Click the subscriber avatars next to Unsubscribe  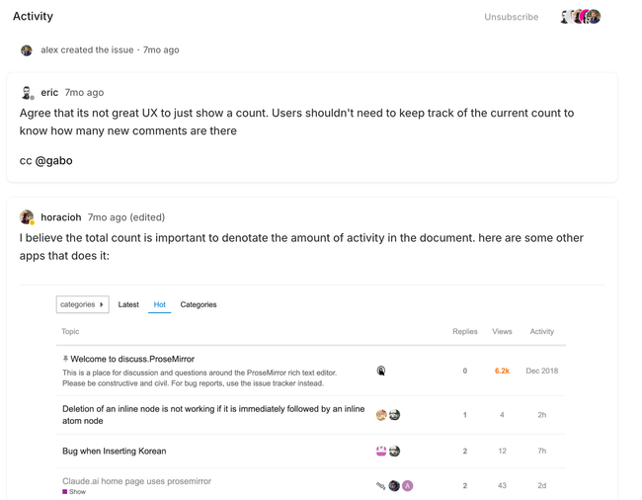coord(580,17)
